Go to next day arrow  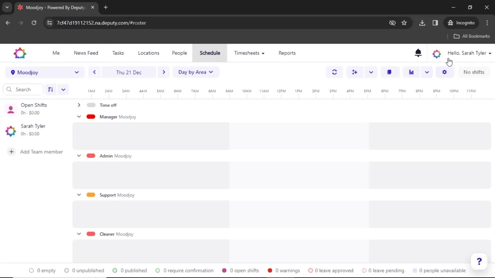tap(164, 72)
